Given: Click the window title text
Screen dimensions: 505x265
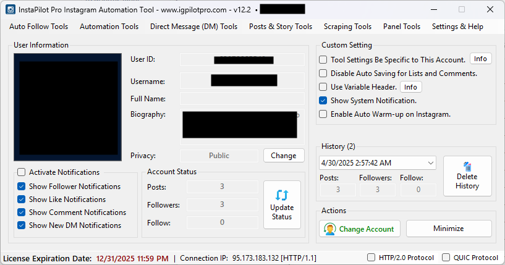Looking at the screenshot, I should coord(135,10).
